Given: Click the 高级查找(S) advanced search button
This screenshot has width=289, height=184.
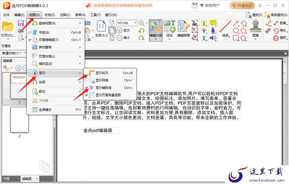Looking at the screenshot, I should coord(276,15).
